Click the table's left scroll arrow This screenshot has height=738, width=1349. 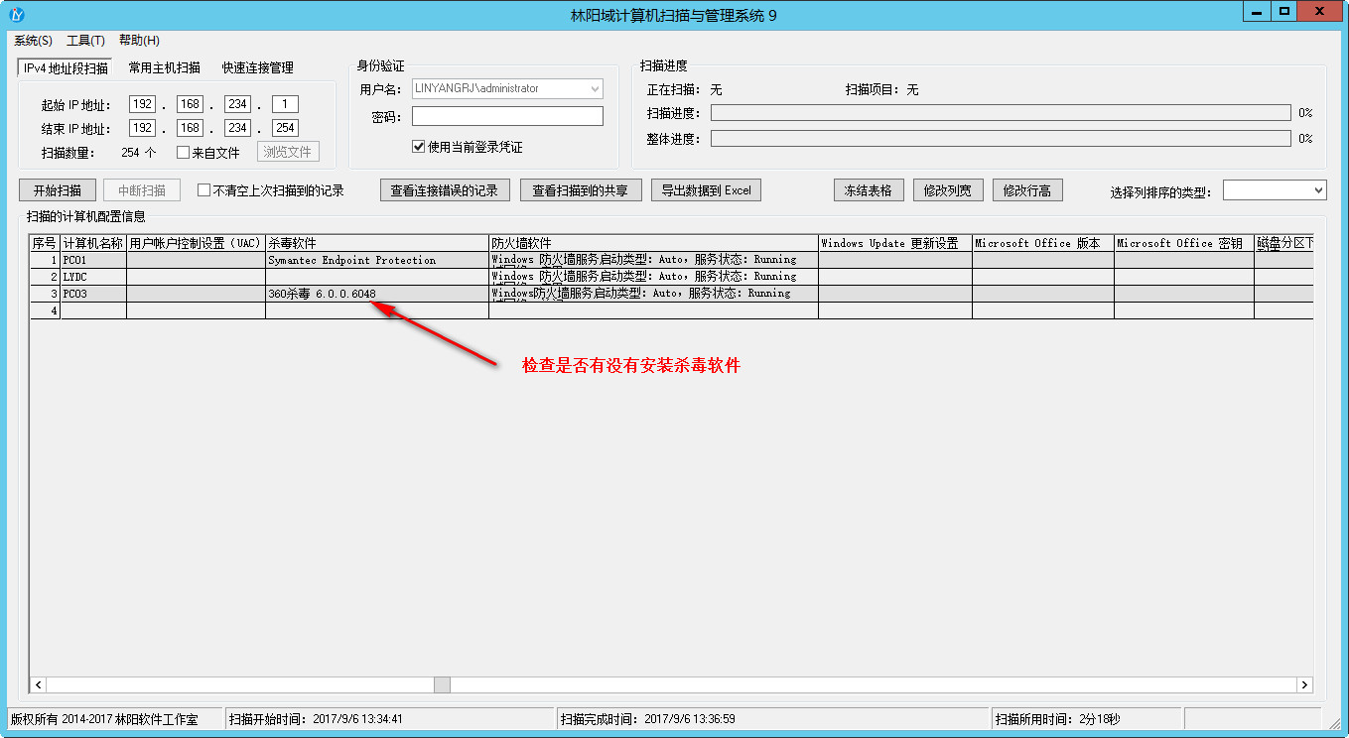coord(39,684)
